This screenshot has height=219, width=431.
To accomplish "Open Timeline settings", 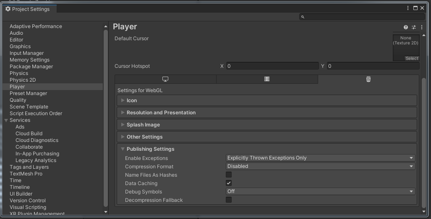I will (x=20, y=187).
